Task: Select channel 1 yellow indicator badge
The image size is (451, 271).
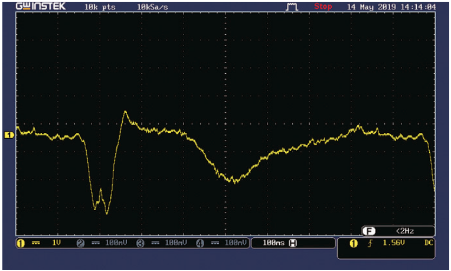Action: [21, 243]
